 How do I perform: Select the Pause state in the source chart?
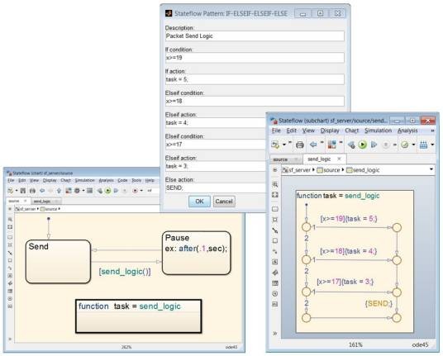pos(197,254)
